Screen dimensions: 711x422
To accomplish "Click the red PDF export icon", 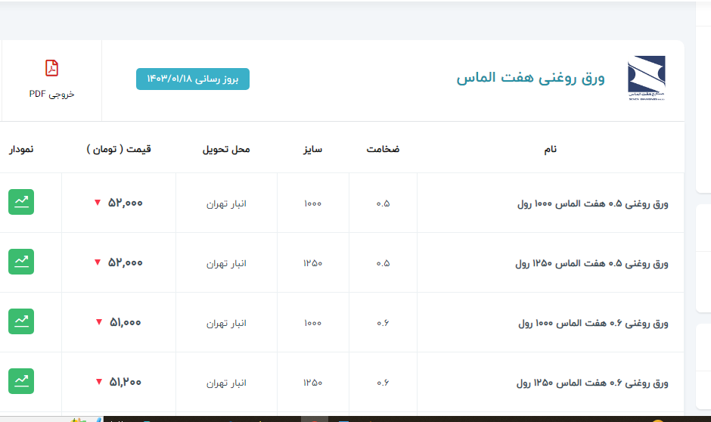I will coord(51,68).
